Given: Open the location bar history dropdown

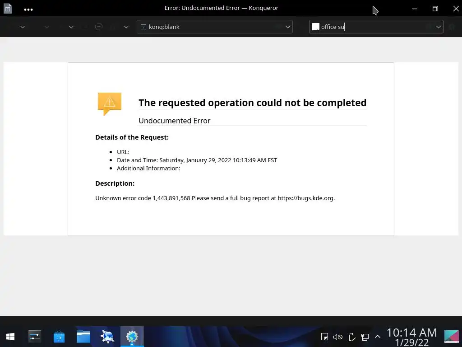Looking at the screenshot, I should (287, 27).
